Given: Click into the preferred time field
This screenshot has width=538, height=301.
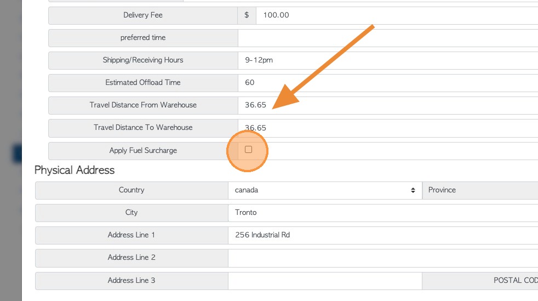Looking at the screenshot, I should 384,38.
